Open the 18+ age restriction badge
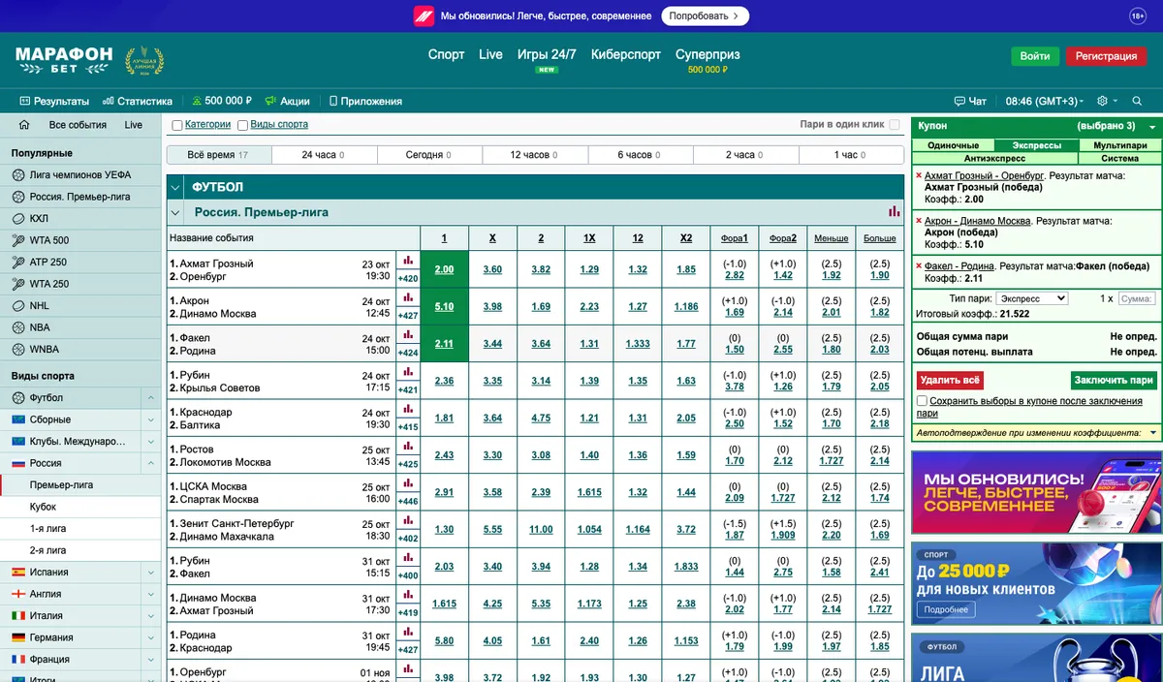 tap(1138, 15)
